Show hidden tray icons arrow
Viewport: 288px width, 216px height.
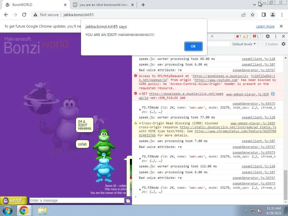[x=246, y=211]
